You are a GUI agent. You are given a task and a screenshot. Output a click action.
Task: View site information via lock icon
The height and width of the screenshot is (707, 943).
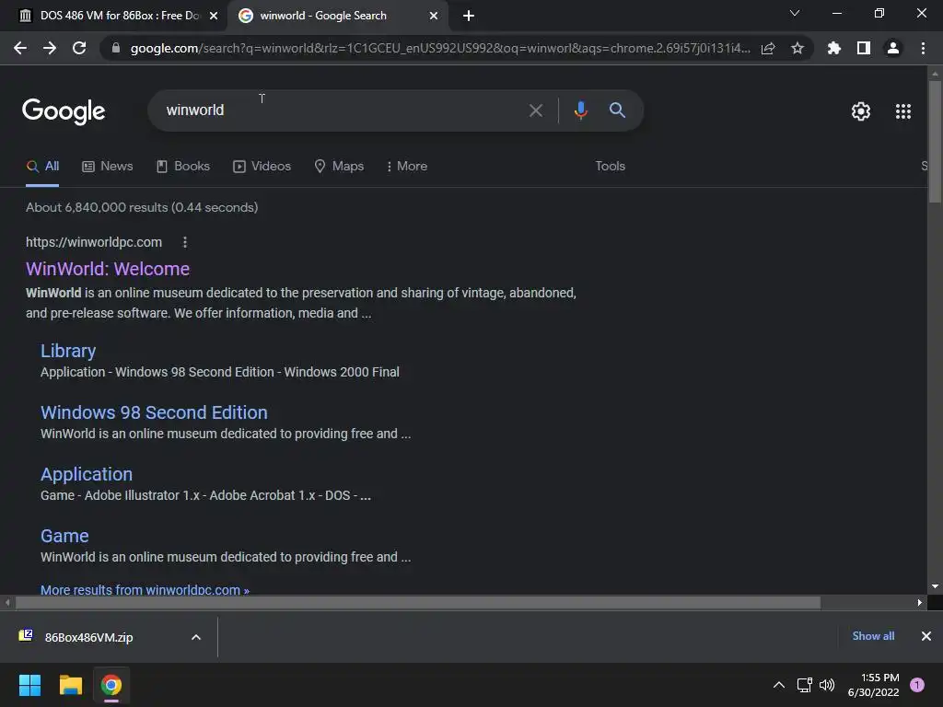116,48
